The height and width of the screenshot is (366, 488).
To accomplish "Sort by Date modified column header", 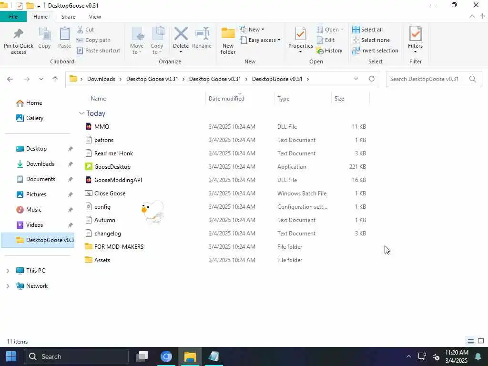I will point(226,99).
